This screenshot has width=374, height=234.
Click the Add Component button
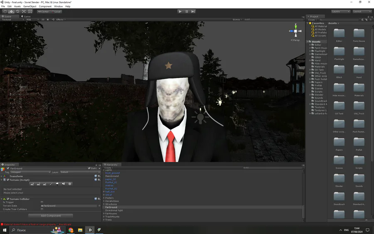click(x=51, y=216)
